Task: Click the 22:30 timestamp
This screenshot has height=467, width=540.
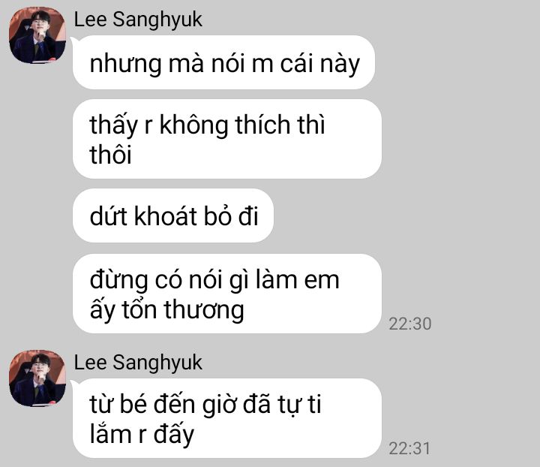Action: coord(409,324)
